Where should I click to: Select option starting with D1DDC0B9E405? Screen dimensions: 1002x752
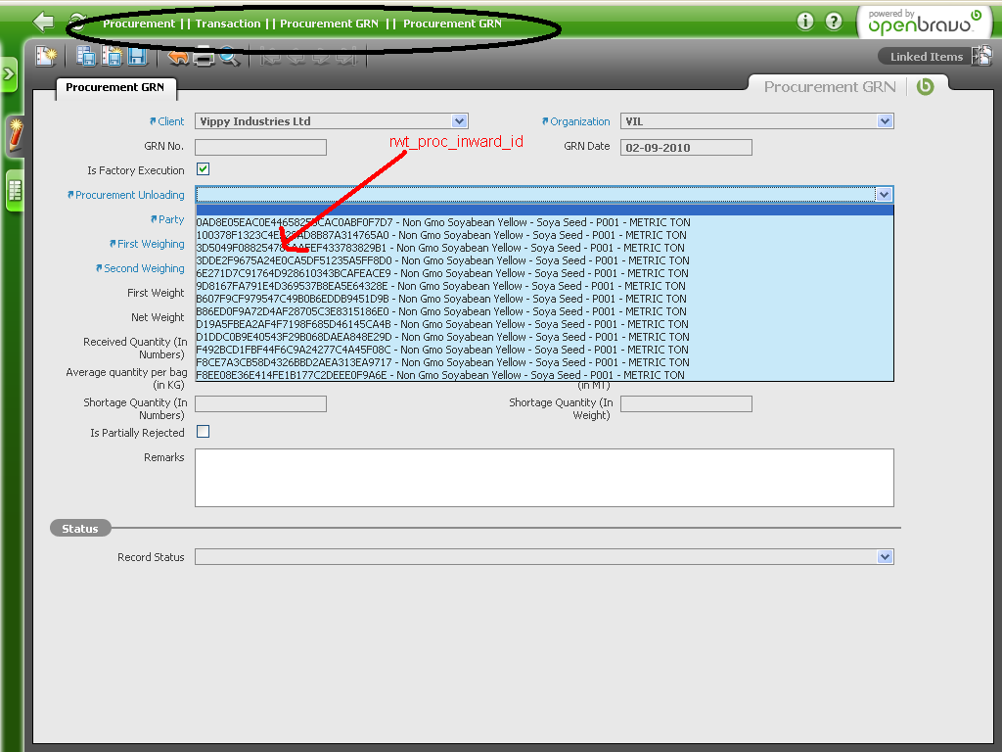pos(544,337)
